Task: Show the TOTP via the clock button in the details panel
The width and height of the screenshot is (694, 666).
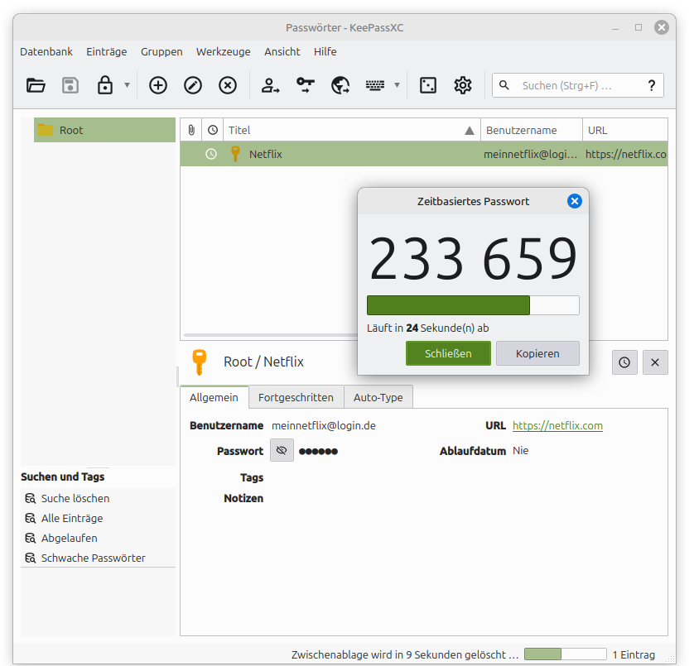Action: click(x=624, y=362)
